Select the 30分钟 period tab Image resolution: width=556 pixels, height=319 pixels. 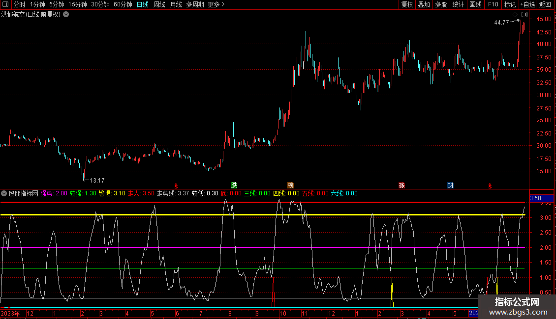100,4
